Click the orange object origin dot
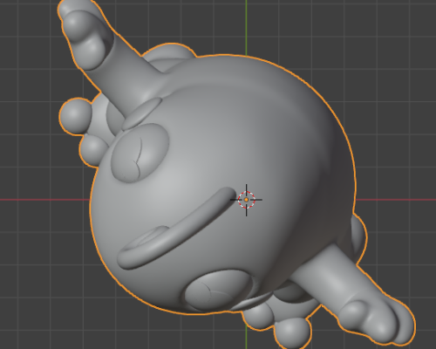436x349 pixels. point(247,200)
